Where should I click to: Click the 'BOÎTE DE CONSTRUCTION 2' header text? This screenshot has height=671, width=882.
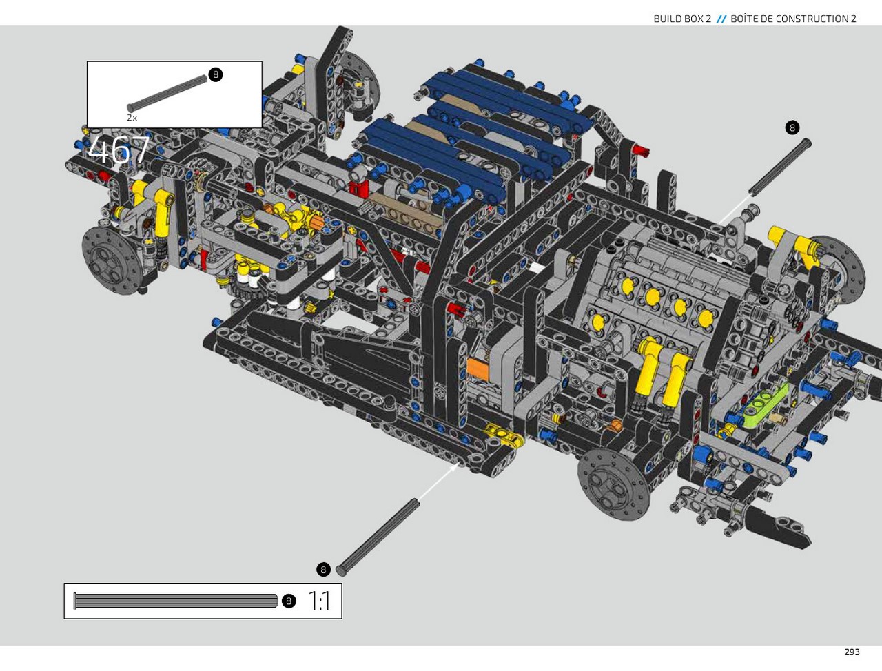coord(793,19)
